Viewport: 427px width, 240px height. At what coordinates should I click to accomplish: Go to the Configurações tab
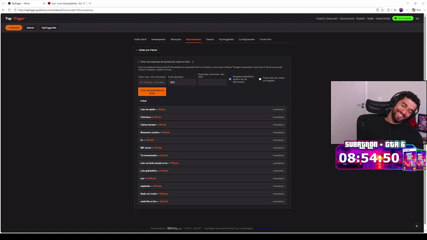(x=247, y=39)
